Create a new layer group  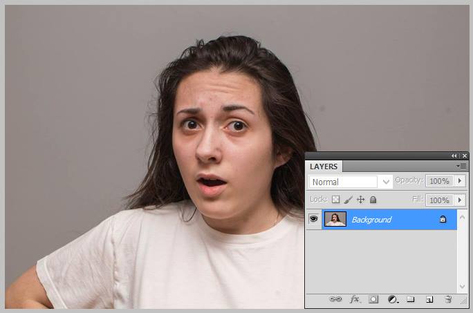point(410,299)
